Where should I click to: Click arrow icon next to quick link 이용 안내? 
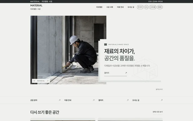[x=94, y=100]
